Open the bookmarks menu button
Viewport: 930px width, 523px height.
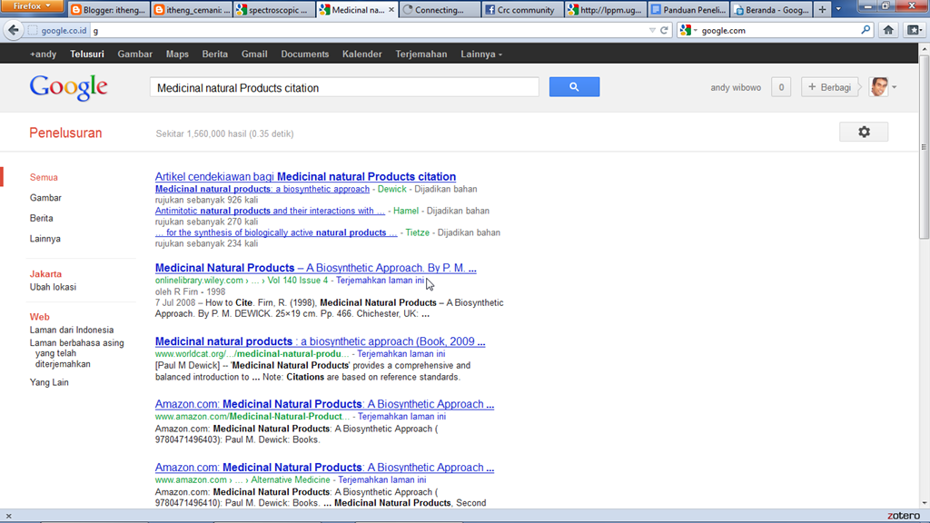pos(914,30)
